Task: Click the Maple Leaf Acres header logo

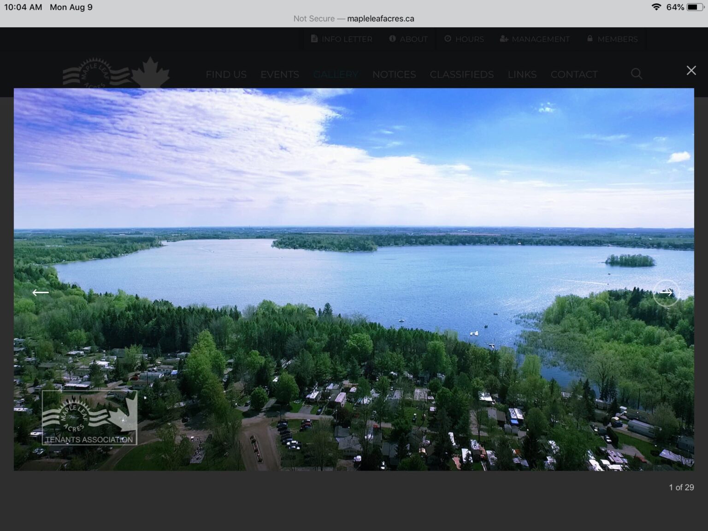Action: 116,74
